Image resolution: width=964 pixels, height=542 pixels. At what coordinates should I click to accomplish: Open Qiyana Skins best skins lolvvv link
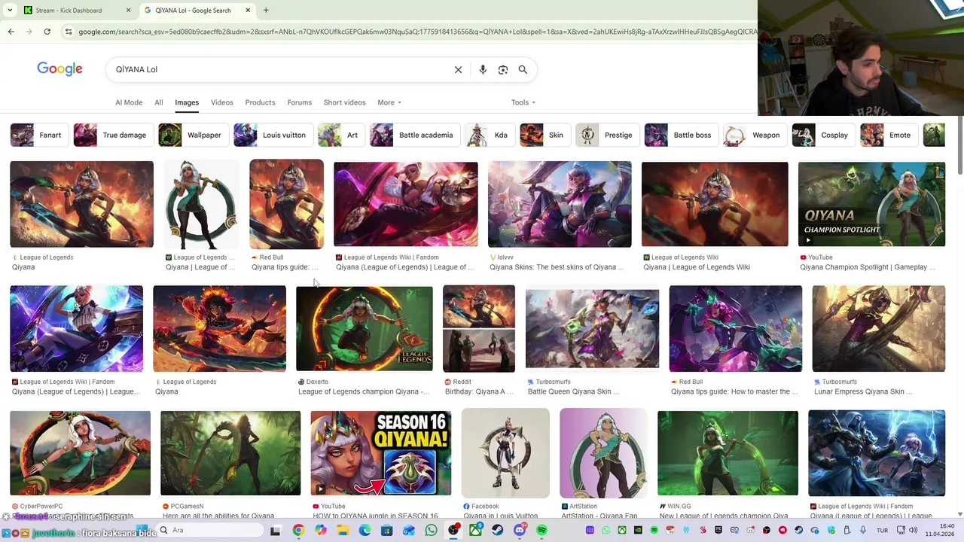pyautogui.click(x=557, y=266)
